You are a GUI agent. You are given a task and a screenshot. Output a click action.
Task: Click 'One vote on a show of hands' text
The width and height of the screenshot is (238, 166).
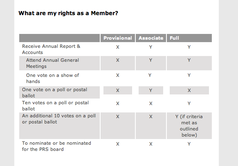(x=52, y=78)
